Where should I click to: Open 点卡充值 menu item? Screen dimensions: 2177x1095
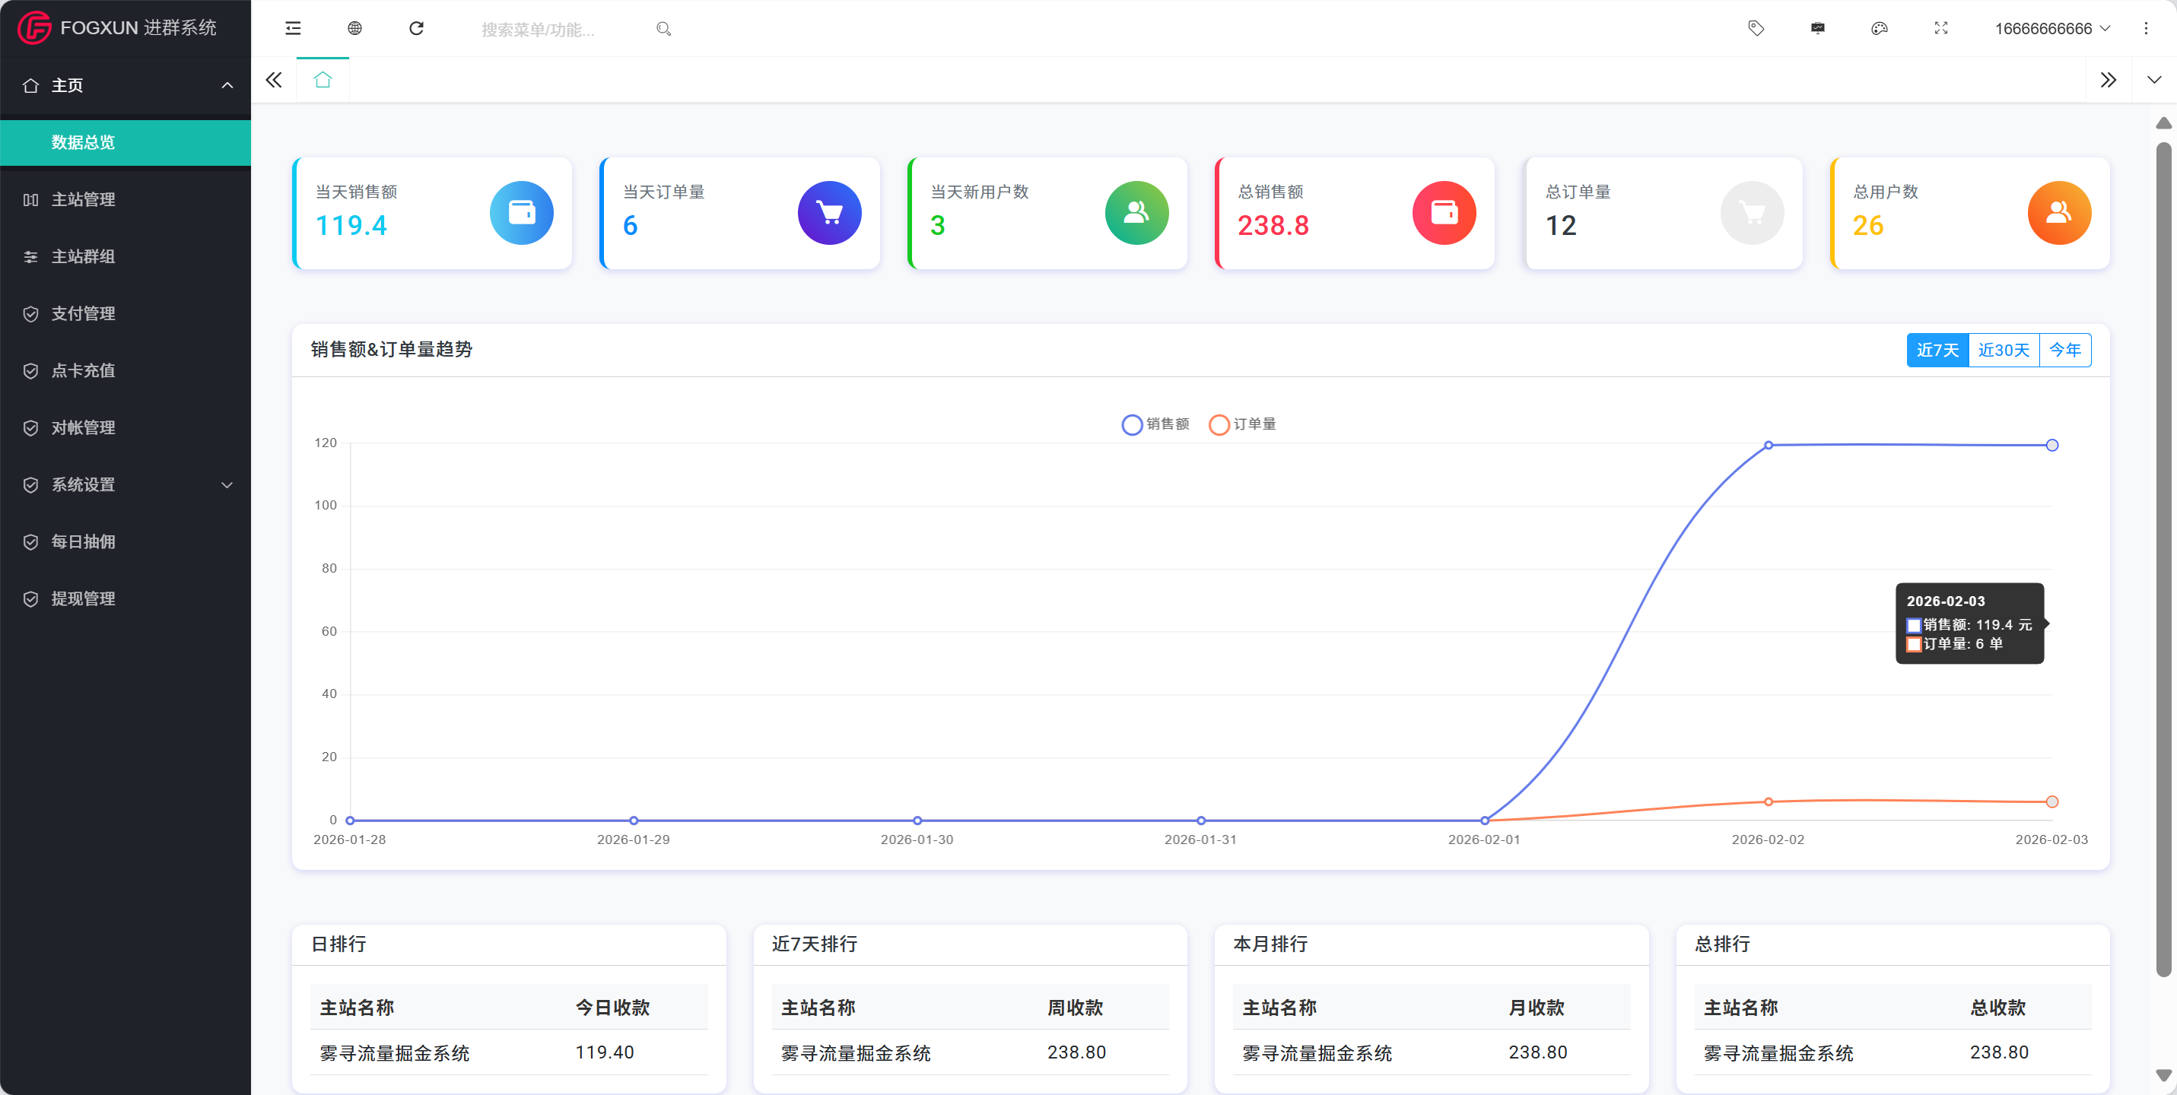coord(125,371)
